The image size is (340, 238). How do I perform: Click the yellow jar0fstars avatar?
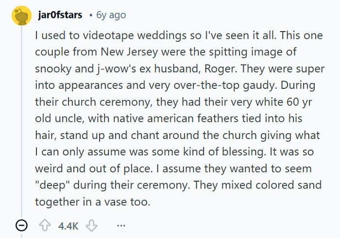[21, 16]
